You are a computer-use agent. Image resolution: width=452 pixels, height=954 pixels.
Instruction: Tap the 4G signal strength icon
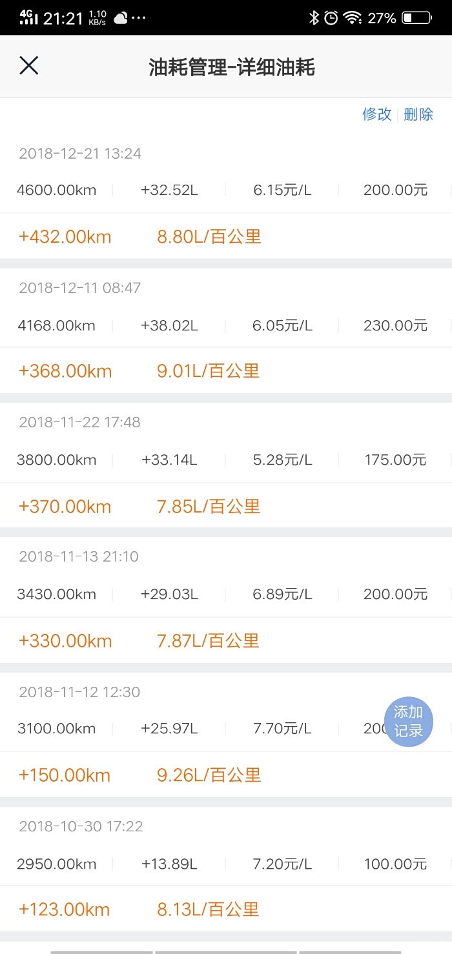pyautogui.click(x=28, y=17)
